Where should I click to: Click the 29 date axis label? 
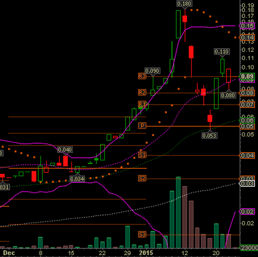click(x=127, y=253)
